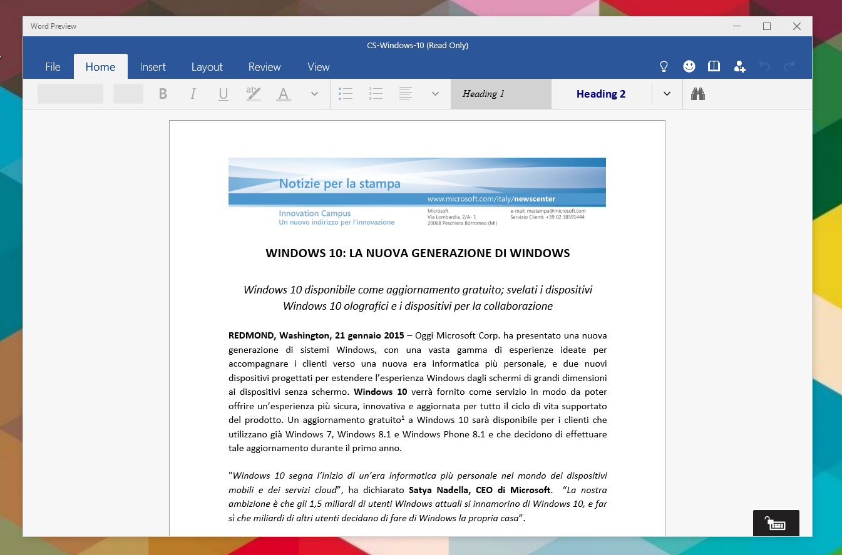The height and width of the screenshot is (555, 842).
Task: Click the www.microsoft.com/italy/newscenter link
Action: coord(491,199)
